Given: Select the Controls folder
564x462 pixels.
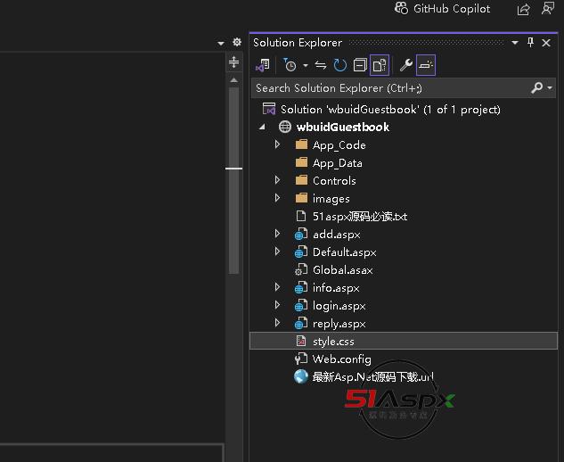Looking at the screenshot, I should click(334, 181).
